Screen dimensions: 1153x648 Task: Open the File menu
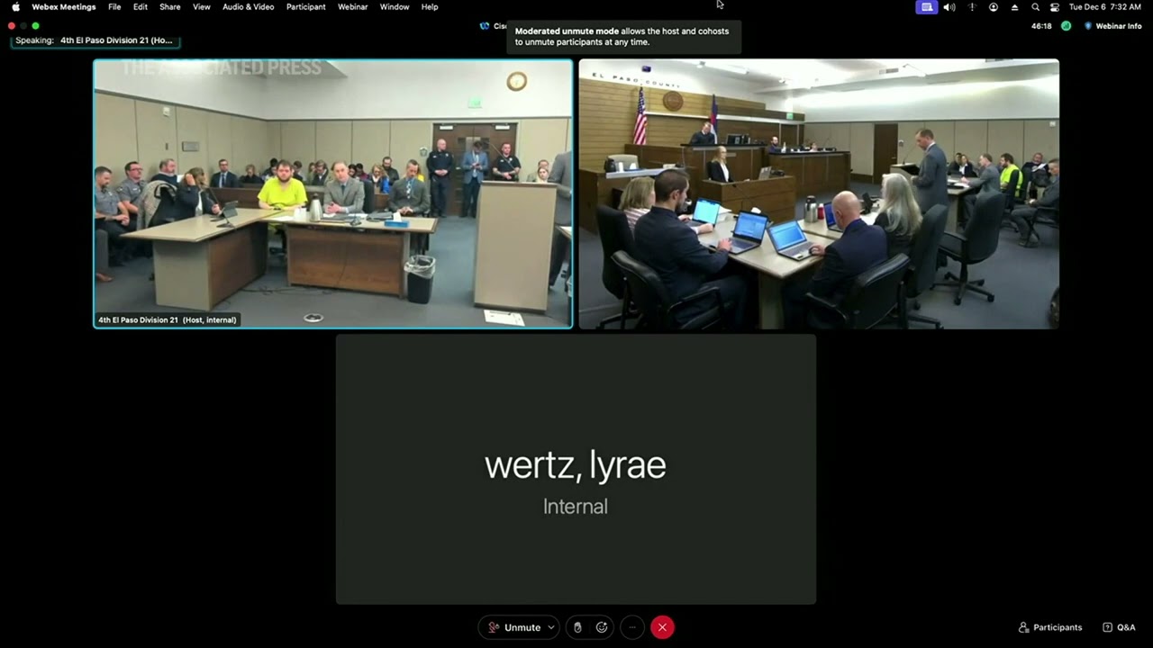tap(114, 7)
